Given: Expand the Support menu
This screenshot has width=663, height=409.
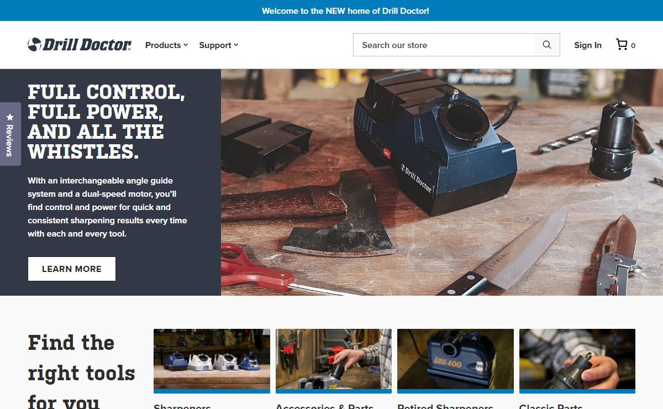Looking at the screenshot, I should pyautogui.click(x=218, y=45).
